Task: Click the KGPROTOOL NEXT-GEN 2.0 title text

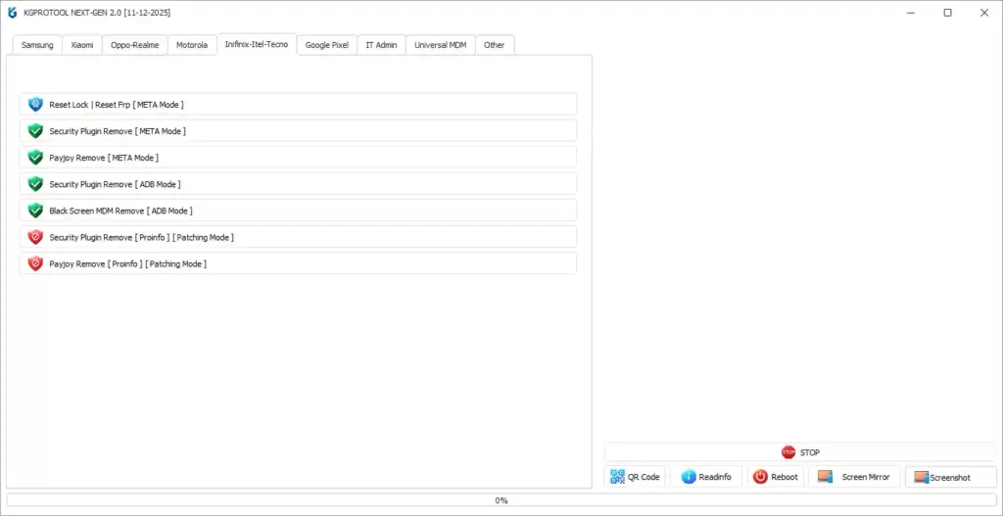Action: coord(97,13)
